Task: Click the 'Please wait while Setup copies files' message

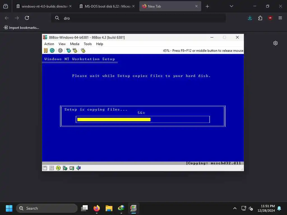Action: coord(141,76)
